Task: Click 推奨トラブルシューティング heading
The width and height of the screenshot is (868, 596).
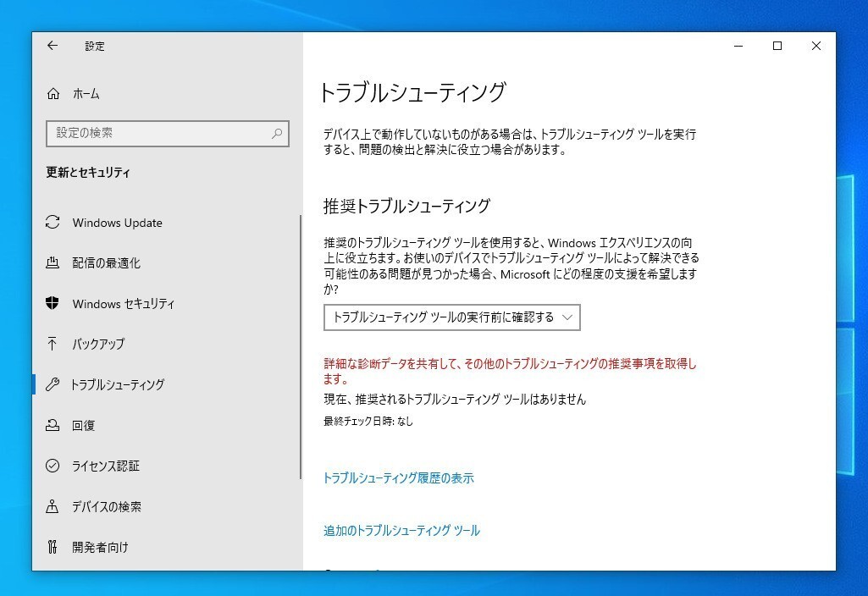Action: [406, 206]
